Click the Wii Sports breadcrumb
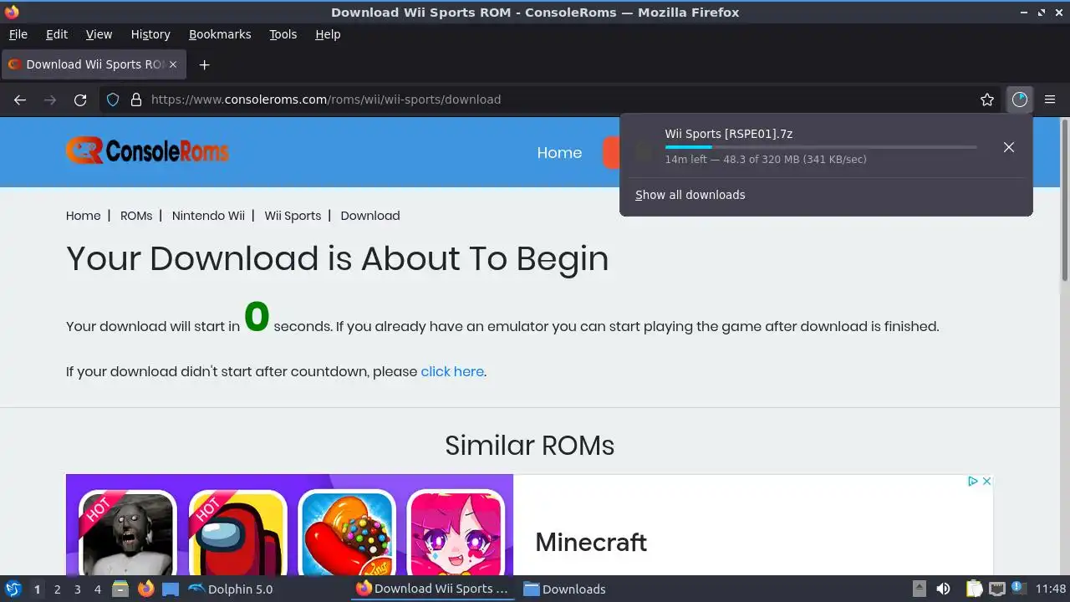 click(x=293, y=216)
